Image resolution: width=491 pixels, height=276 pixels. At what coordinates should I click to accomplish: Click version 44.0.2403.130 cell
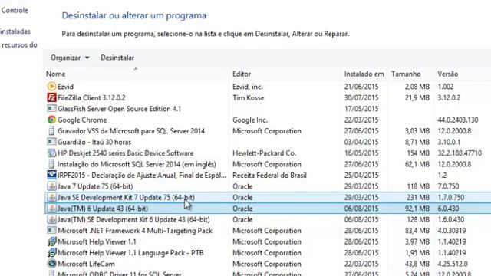click(458, 120)
